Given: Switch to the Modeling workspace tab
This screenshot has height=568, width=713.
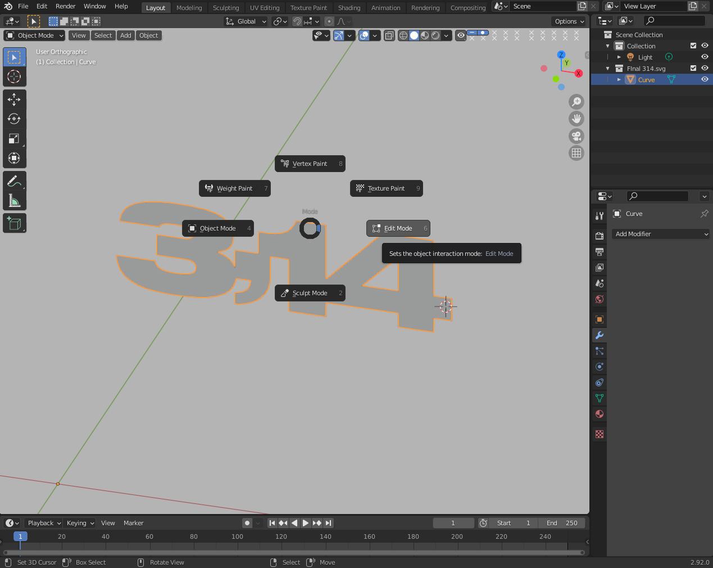Looking at the screenshot, I should pos(189,7).
